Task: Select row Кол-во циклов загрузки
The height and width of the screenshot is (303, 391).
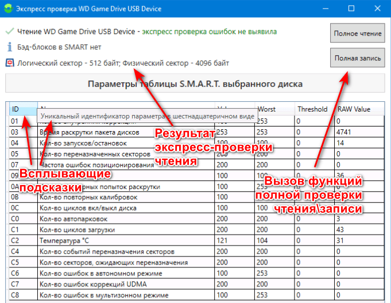Action: [197, 229]
